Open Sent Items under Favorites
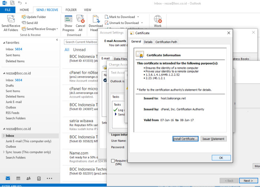Image resolution: width=260 pixels, height=187 pixels. (13, 55)
